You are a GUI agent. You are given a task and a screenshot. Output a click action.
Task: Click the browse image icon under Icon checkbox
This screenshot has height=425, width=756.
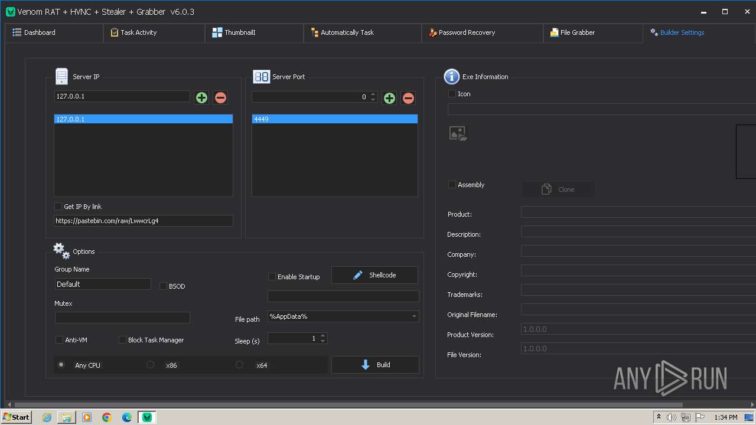[x=458, y=133]
